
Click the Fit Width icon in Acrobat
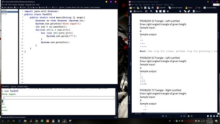click(164, 11)
